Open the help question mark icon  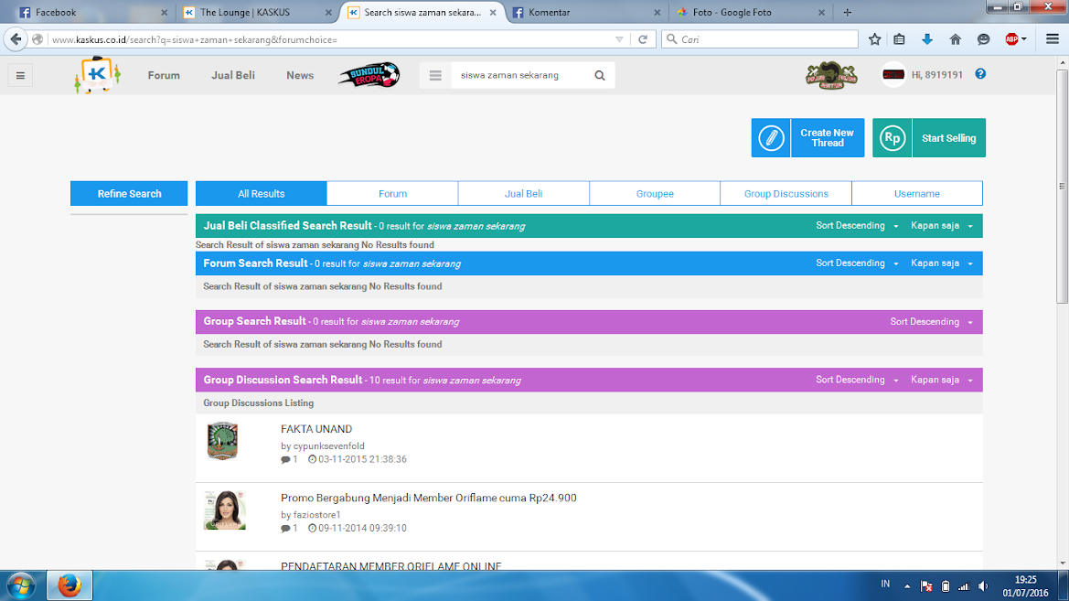[x=980, y=74]
